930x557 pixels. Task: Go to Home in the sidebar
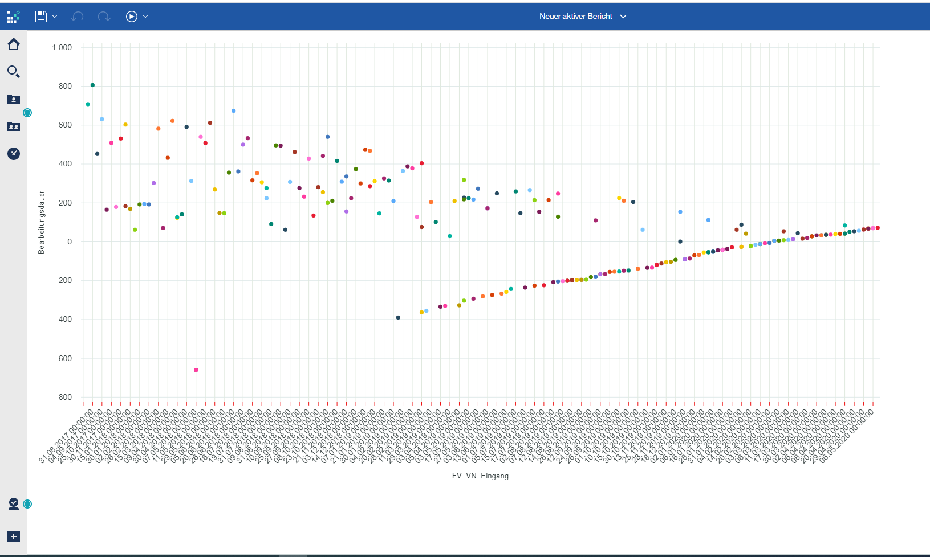[14, 44]
